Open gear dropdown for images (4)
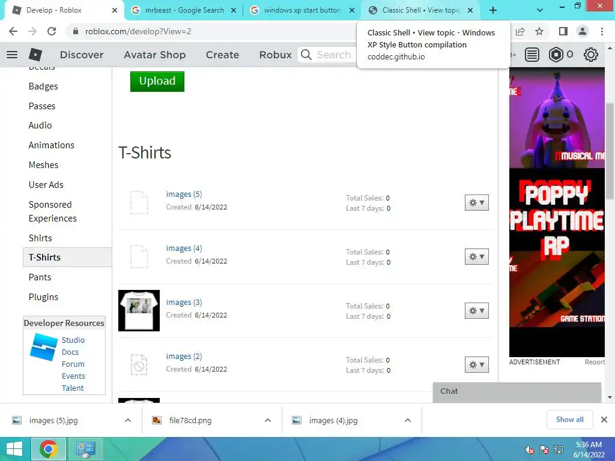 tap(476, 257)
